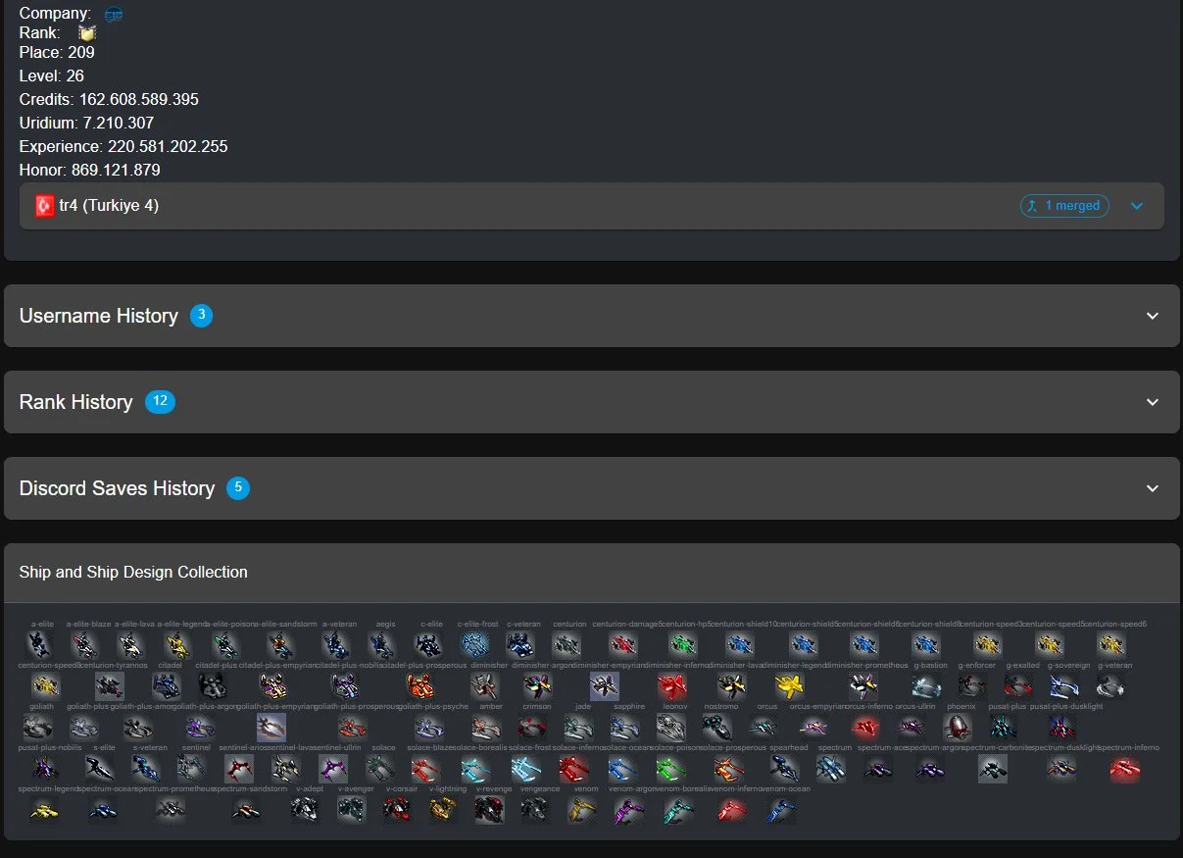Select the red spectrum-inferno ship icon
1183x858 pixels.
coord(1124,769)
